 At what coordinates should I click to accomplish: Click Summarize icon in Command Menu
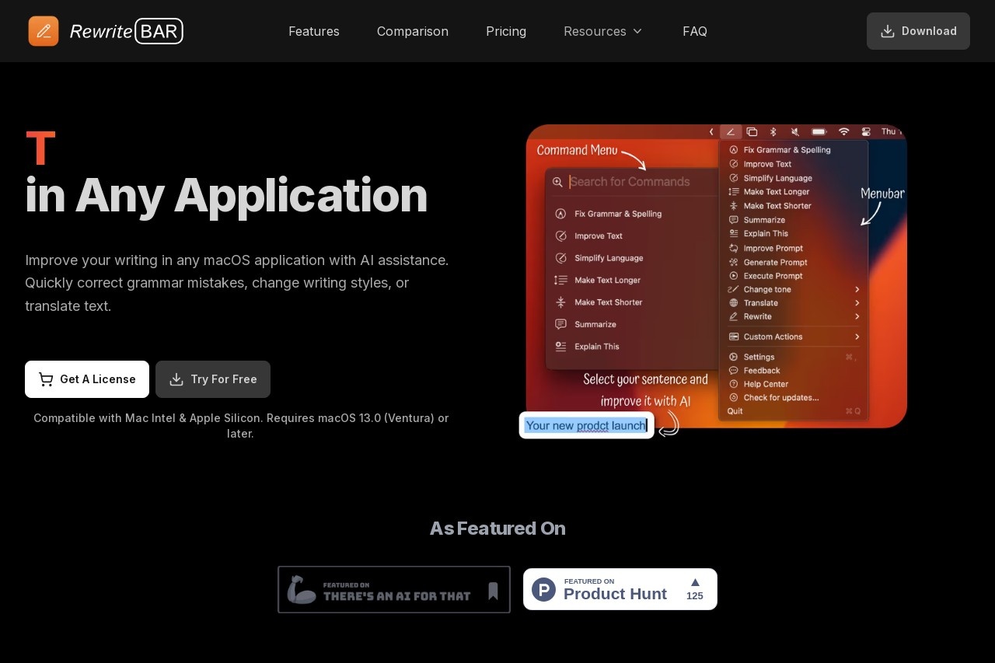pyautogui.click(x=560, y=324)
